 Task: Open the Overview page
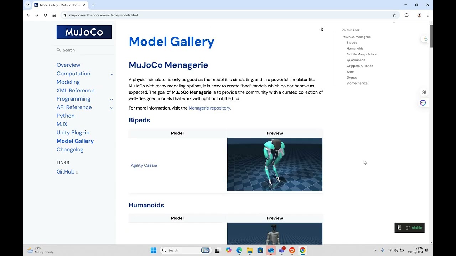(x=68, y=65)
